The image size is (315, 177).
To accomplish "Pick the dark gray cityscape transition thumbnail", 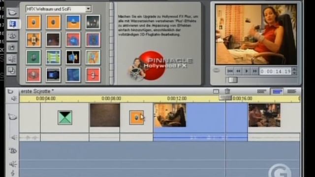I will [x=93, y=22].
